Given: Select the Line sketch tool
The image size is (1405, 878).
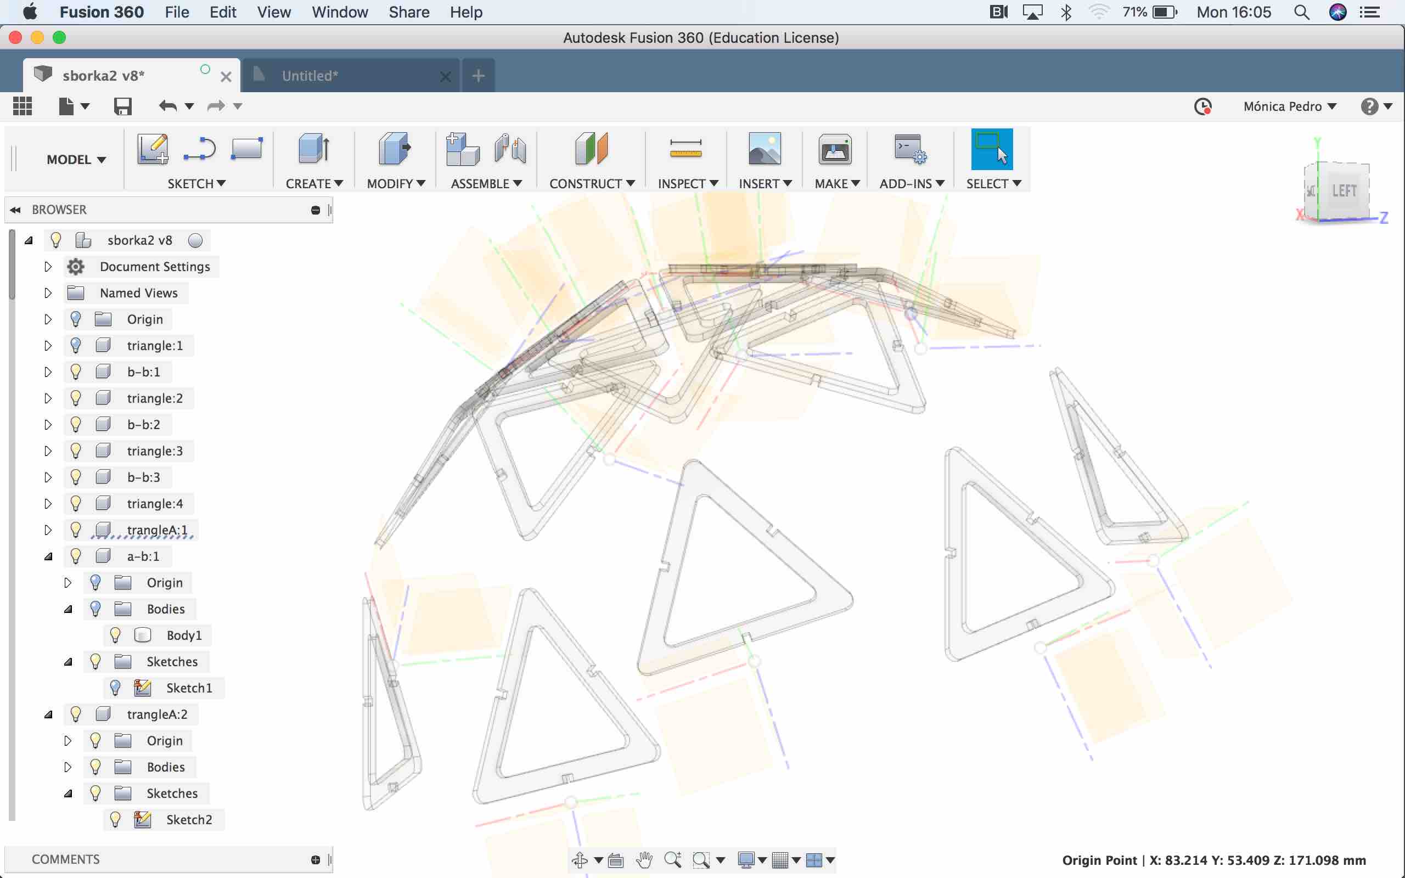Looking at the screenshot, I should coord(199,149).
